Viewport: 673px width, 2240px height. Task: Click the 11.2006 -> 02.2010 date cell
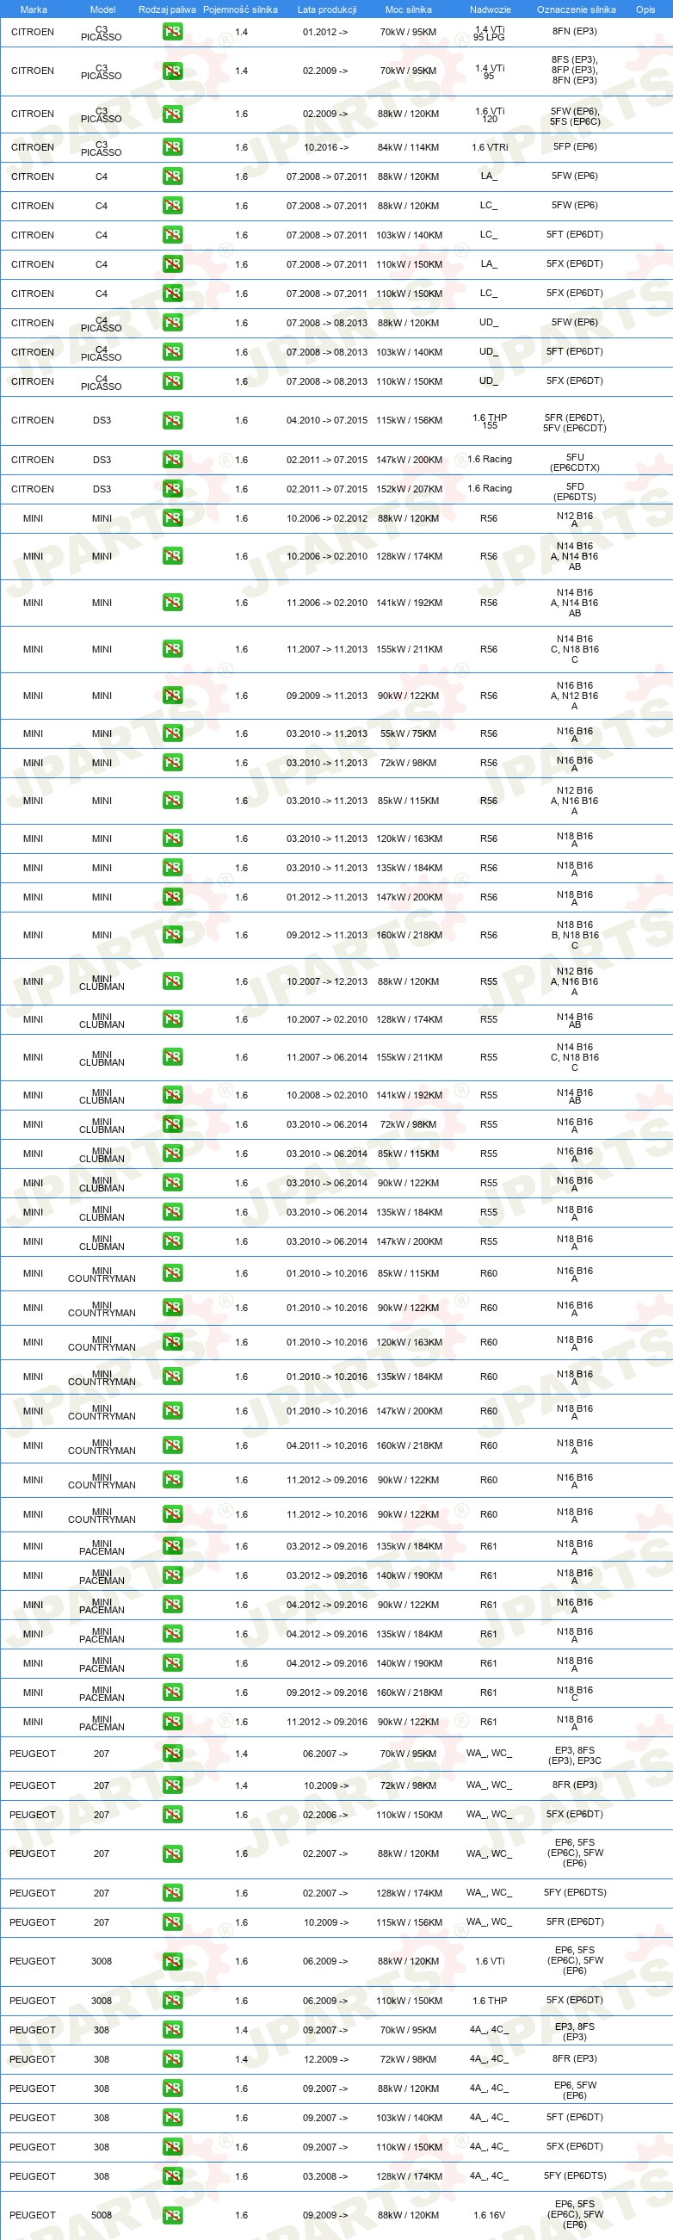[327, 603]
